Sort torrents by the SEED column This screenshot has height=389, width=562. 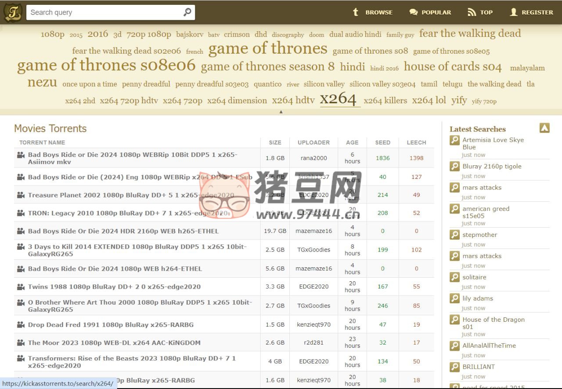point(382,142)
